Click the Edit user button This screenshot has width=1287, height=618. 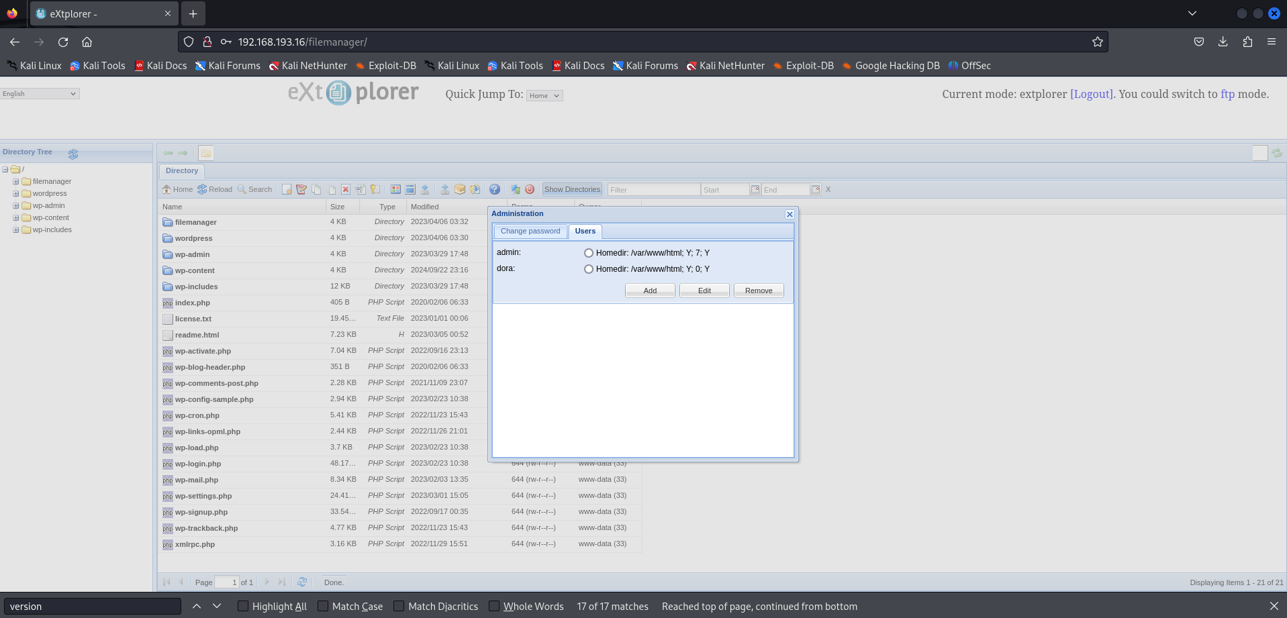(704, 291)
